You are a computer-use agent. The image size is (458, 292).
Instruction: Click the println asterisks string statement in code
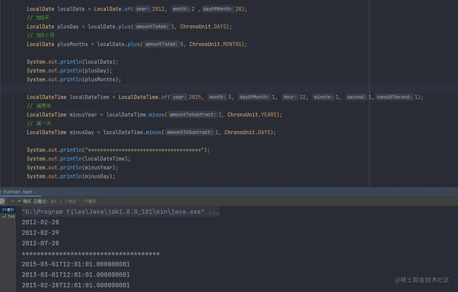point(118,150)
